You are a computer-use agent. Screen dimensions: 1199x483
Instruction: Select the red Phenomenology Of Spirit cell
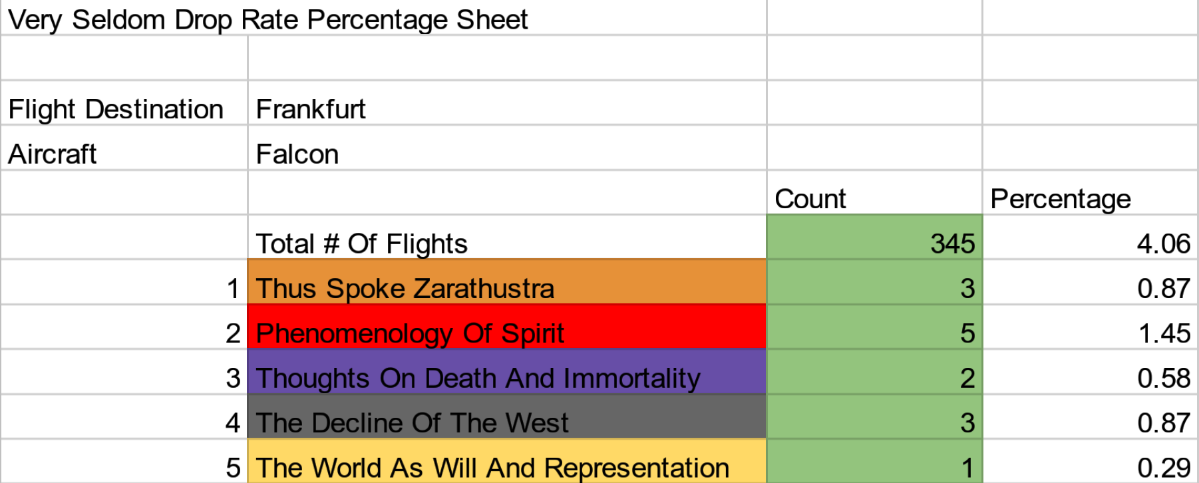coord(506,333)
